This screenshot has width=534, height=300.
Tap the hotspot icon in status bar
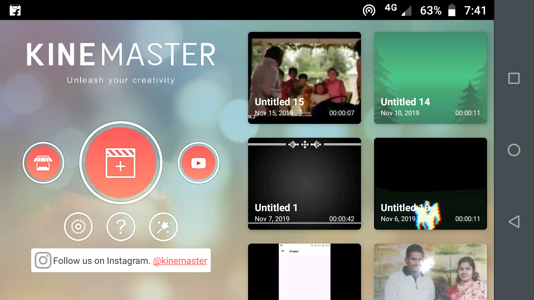(369, 11)
